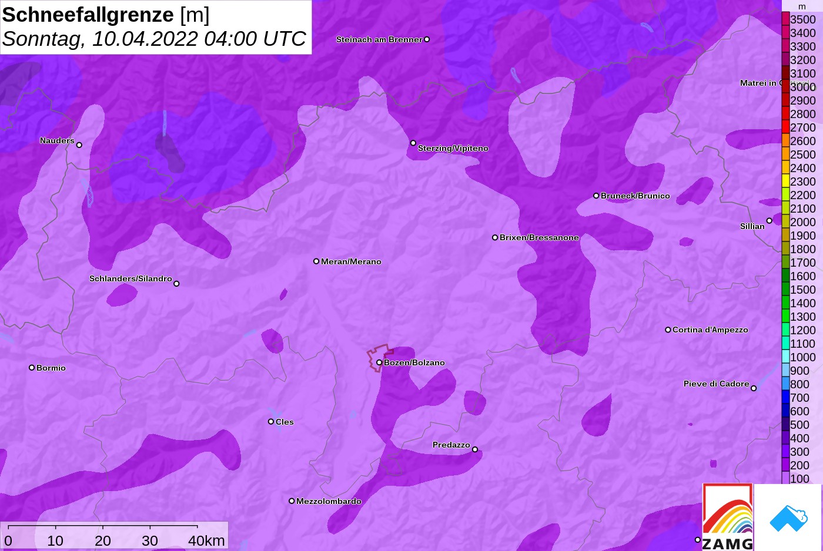Pick the 3500 m legend color swatch

point(785,19)
